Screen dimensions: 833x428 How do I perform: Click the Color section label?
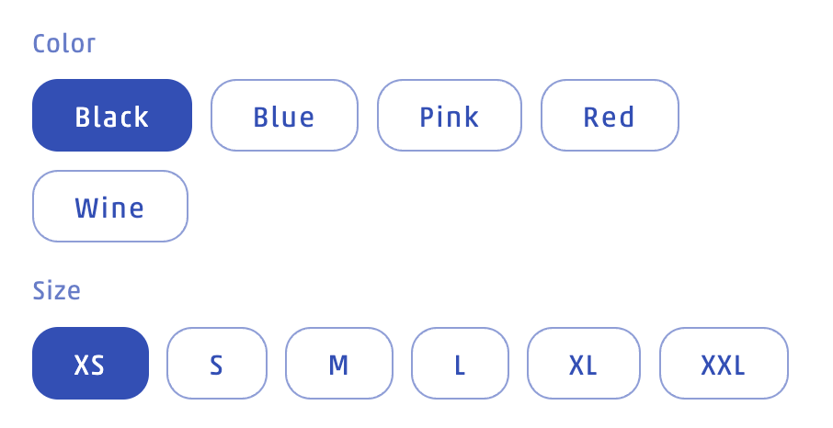64,43
